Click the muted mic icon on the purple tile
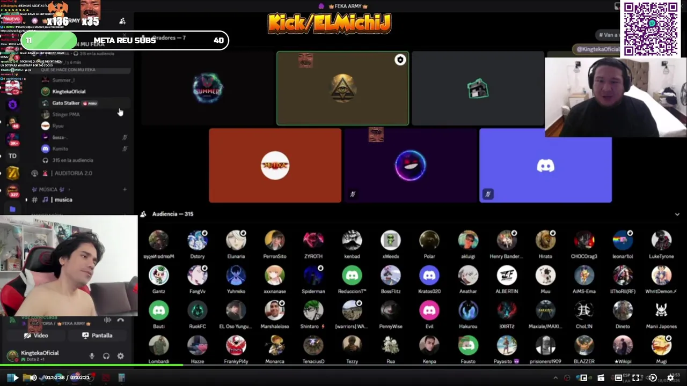 click(x=353, y=194)
